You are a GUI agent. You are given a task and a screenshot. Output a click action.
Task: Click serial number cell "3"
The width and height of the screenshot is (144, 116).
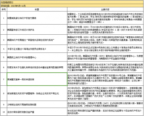coord(4,40)
